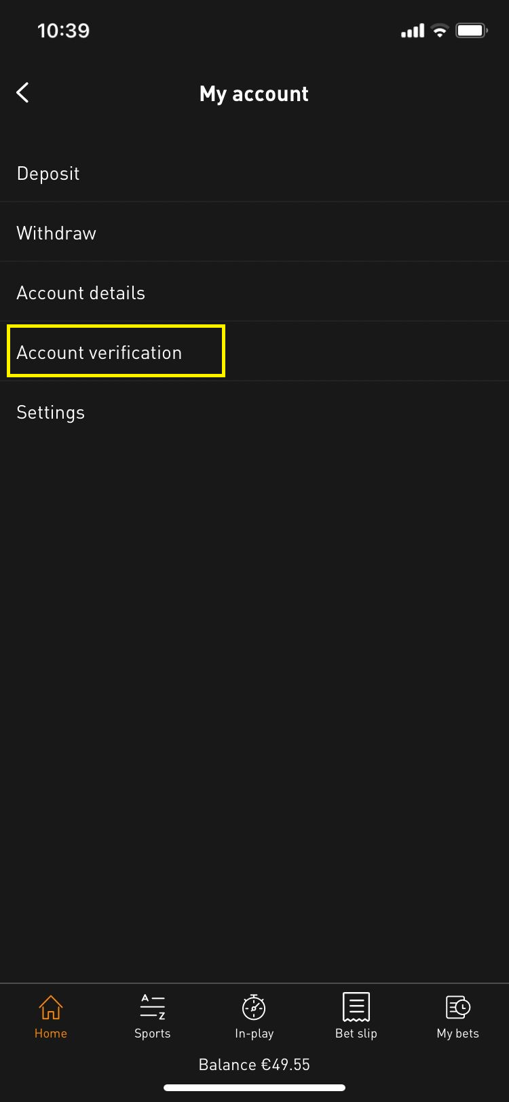Open the Withdraw option
Image resolution: width=509 pixels, height=1102 pixels.
point(254,233)
